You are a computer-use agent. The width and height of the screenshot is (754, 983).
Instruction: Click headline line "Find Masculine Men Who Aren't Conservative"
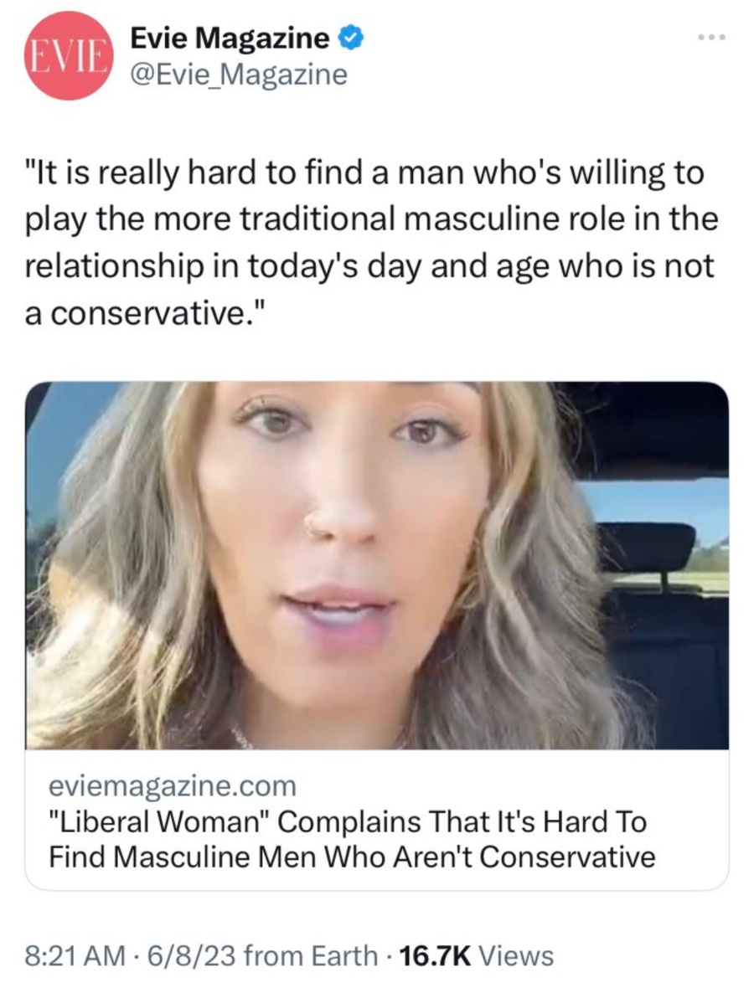352,857
